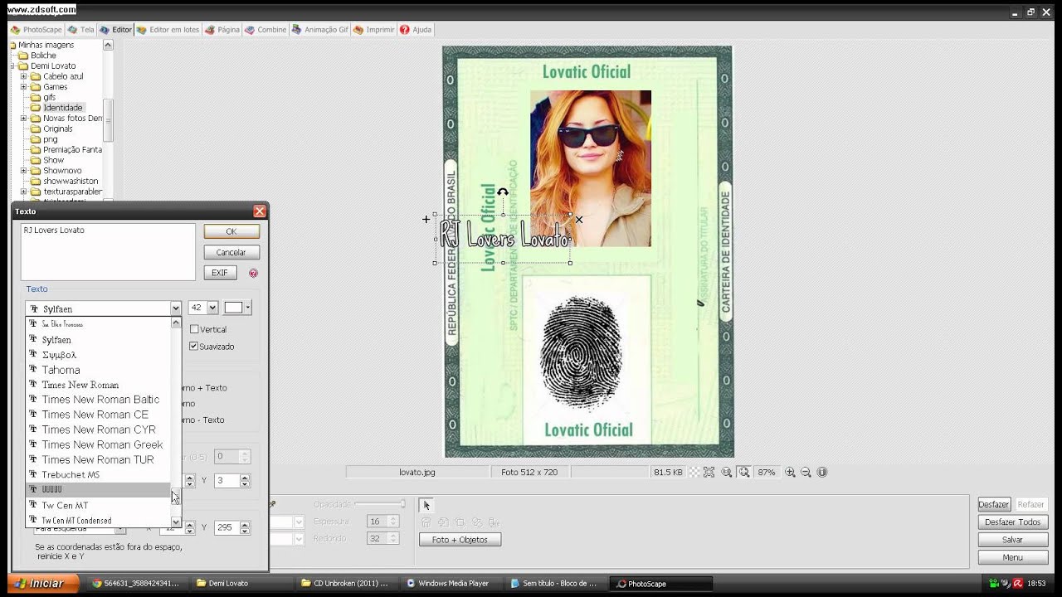
Task: Toggle the transparency checkerboard icon
Action: tap(694, 472)
